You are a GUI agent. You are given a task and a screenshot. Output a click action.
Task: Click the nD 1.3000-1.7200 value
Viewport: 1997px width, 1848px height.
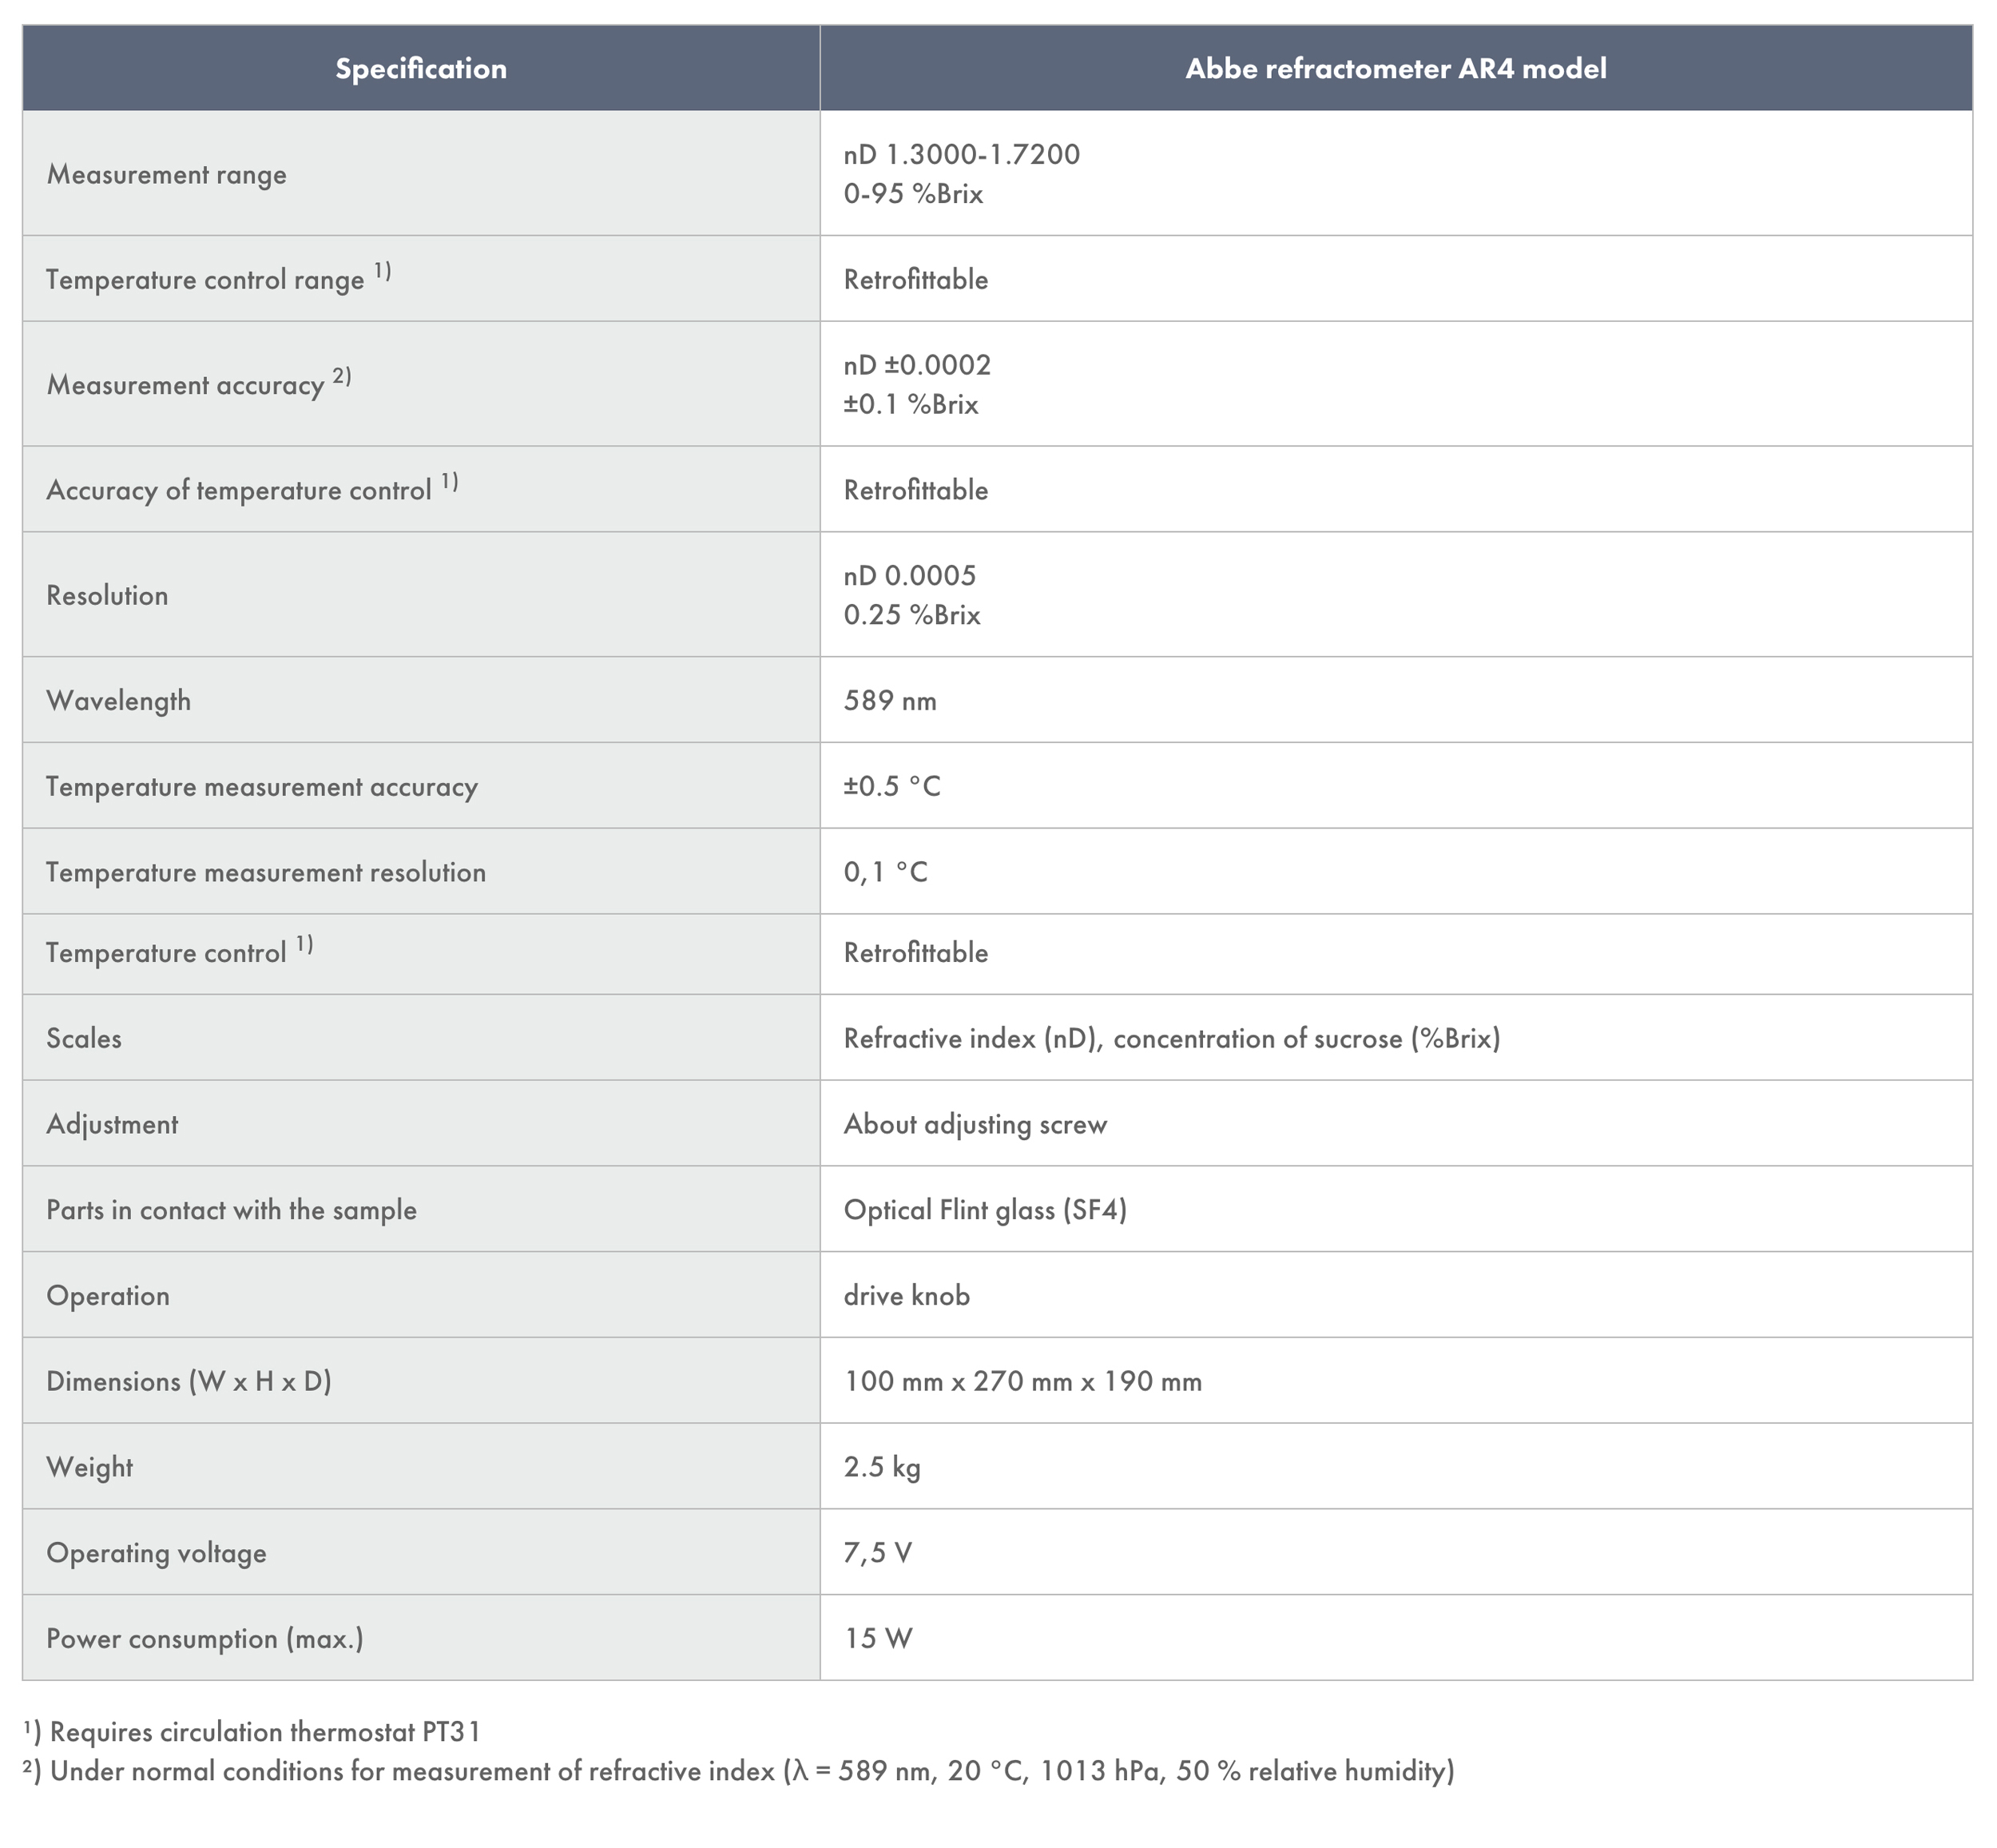click(961, 155)
